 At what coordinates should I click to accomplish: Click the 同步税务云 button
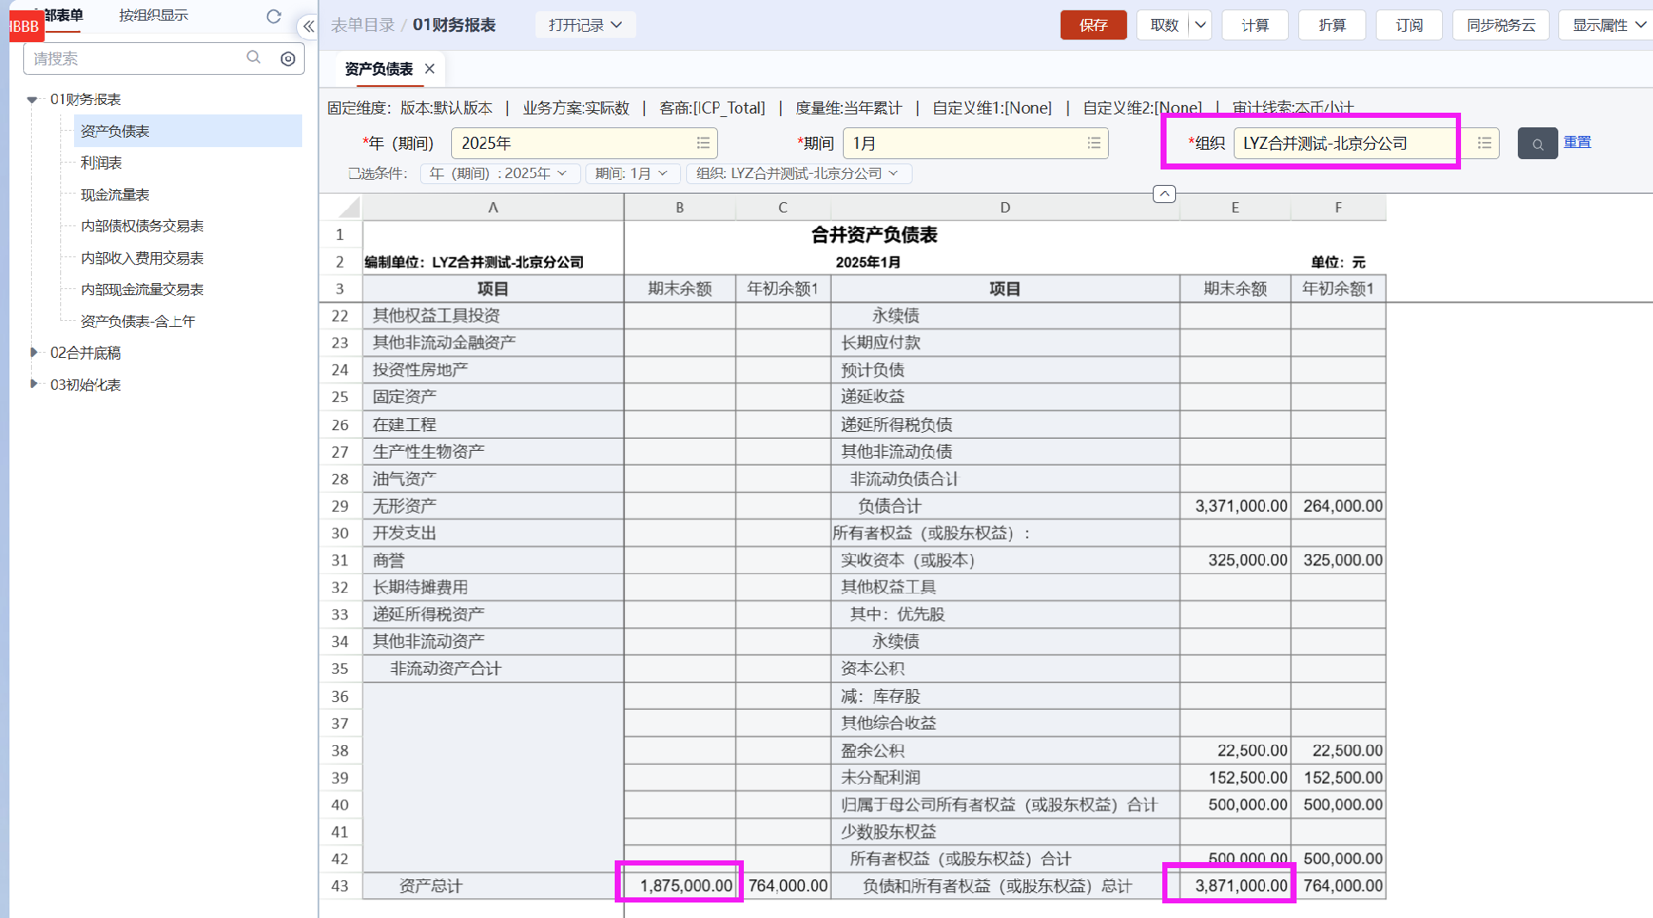pos(1500,25)
